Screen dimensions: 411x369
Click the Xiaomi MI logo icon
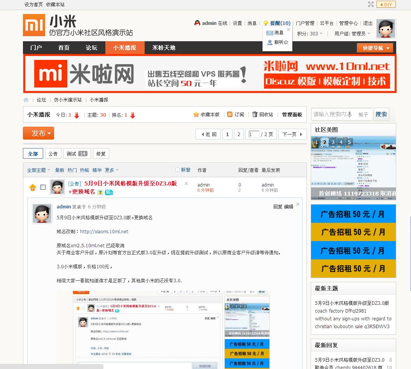coord(34,25)
